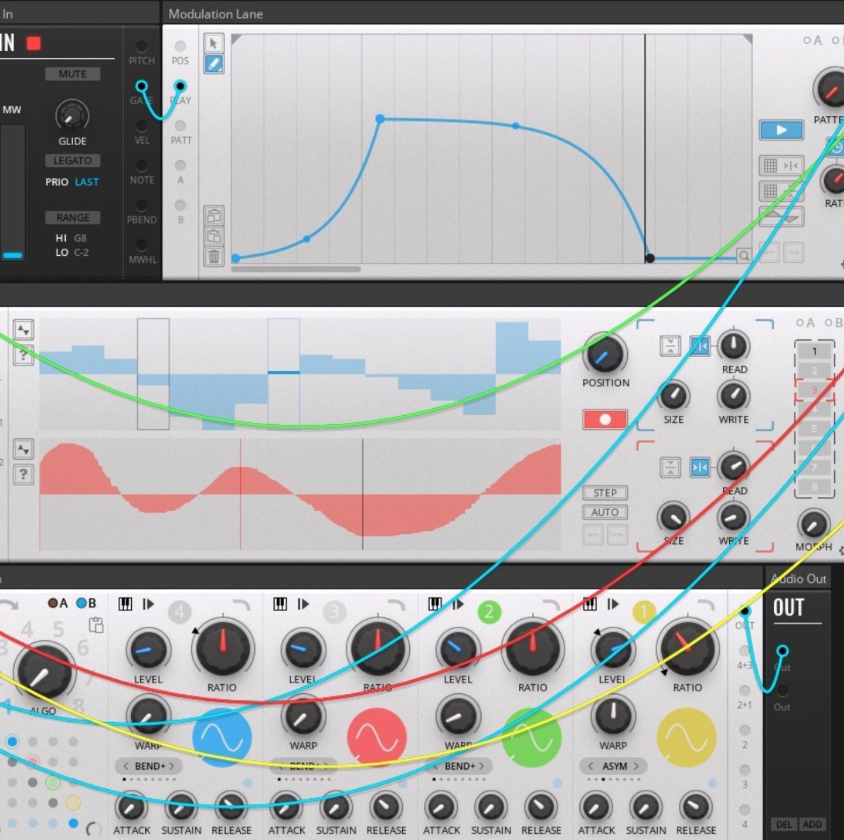
Task: Click the BEND+ warp selector of operator 4
Action: click(149, 766)
